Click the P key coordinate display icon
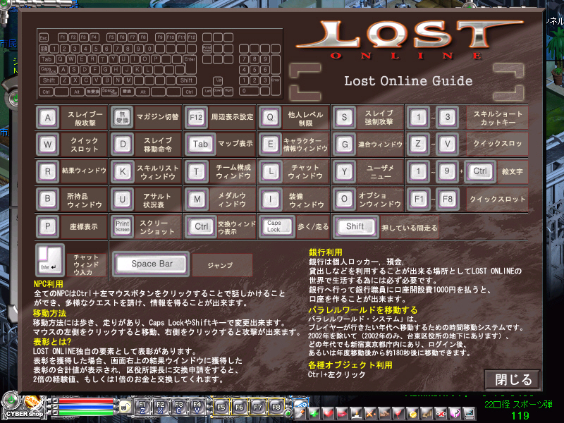The height and width of the screenshot is (423, 564). click(47, 226)
